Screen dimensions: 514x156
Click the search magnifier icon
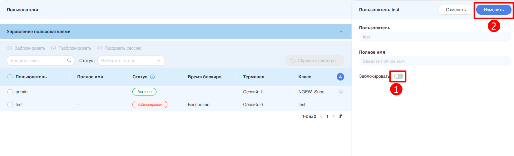(69, 61)
